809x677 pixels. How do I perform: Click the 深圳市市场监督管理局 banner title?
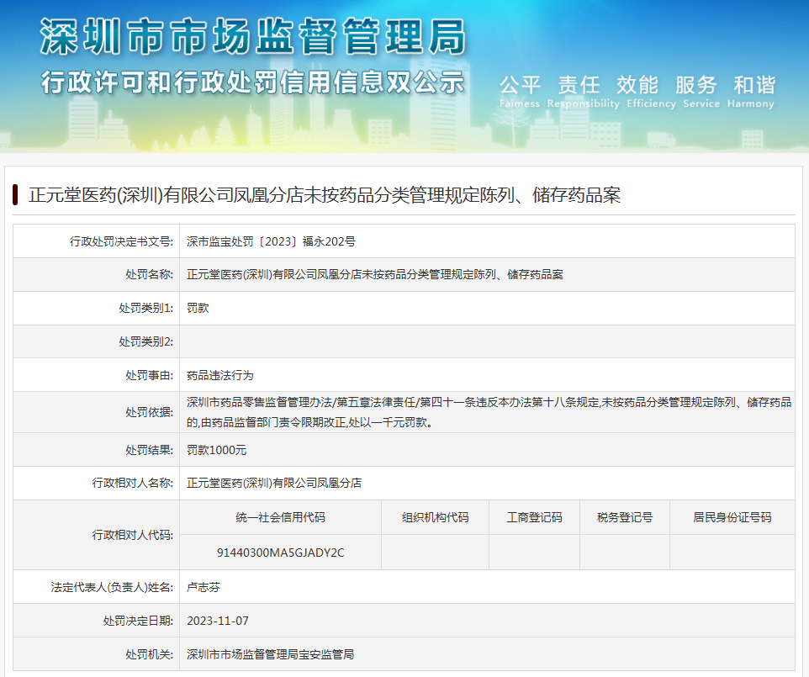253,36
